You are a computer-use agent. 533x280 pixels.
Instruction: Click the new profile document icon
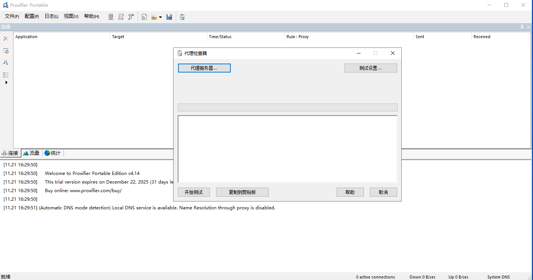pos(144,17)
